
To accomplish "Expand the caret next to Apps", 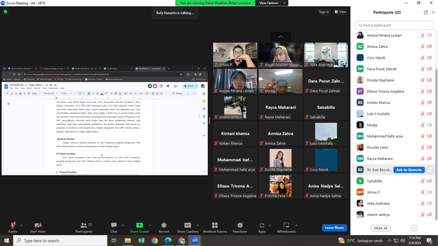I will [x=270, y=225].
